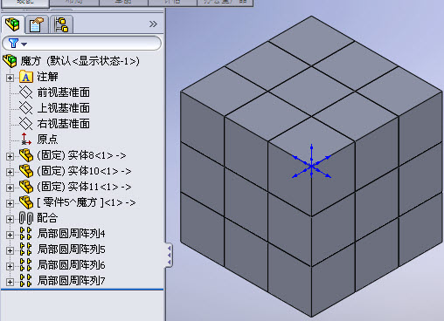Select the 局部圆周阵列4 label
444x321 pixels.
[72, 234]
